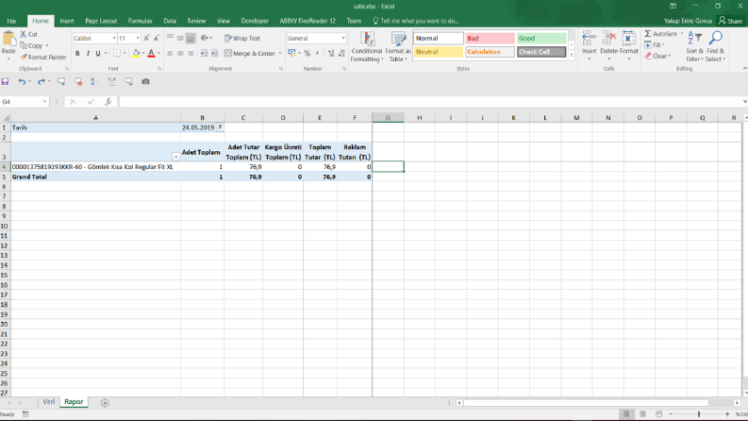Select the Veri sheet tab
Viewport: 748px width, 421px height.
click(49, 402)
